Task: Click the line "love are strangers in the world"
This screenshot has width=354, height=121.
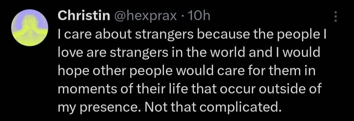Action: click(189, 53)
